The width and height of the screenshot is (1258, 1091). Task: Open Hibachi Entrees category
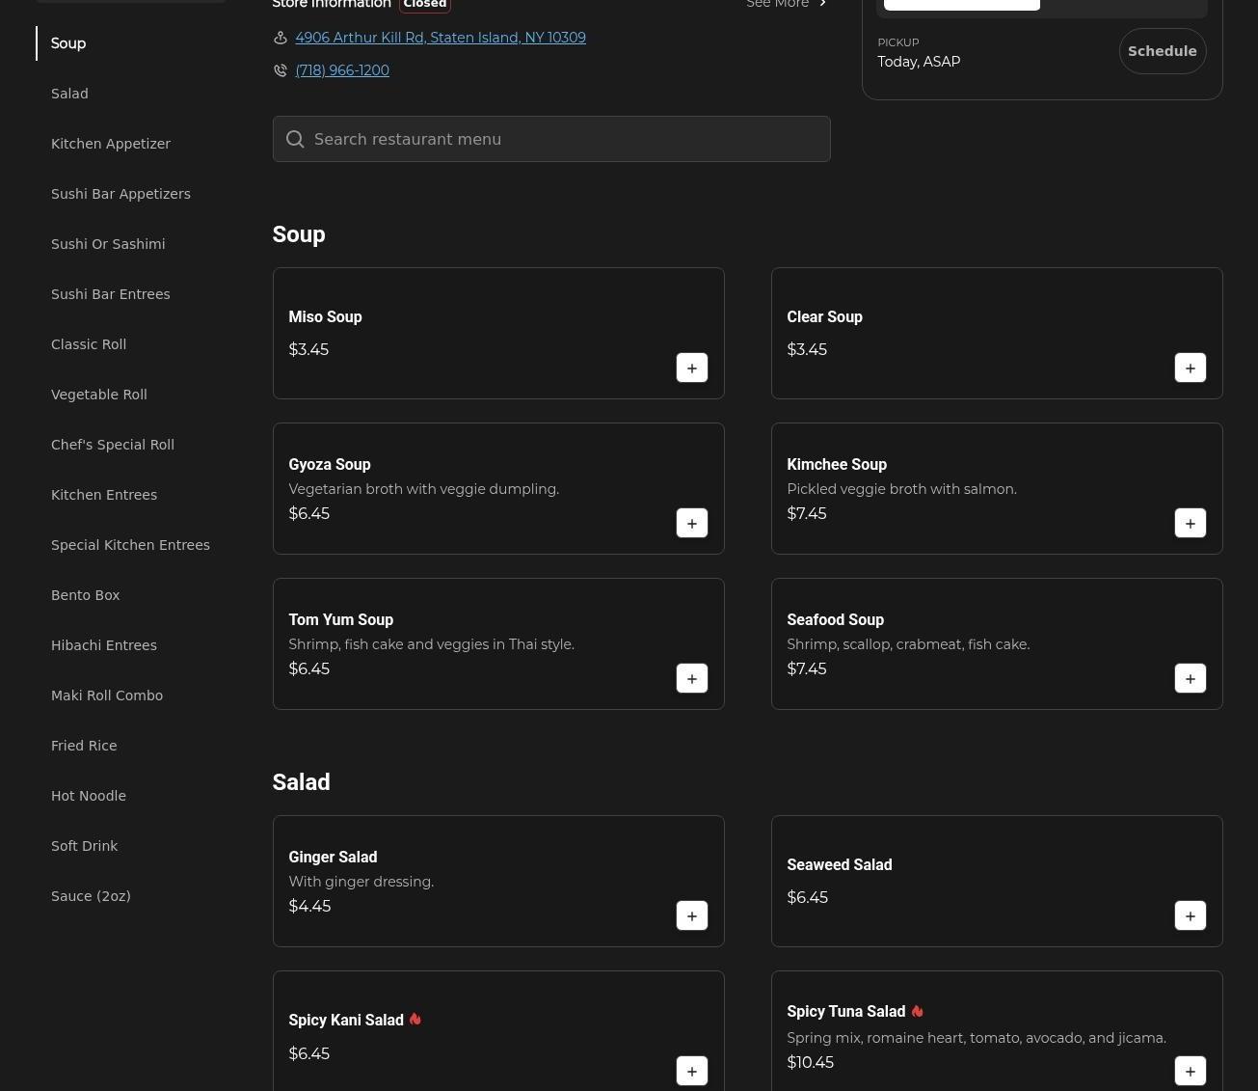point(104,645)
